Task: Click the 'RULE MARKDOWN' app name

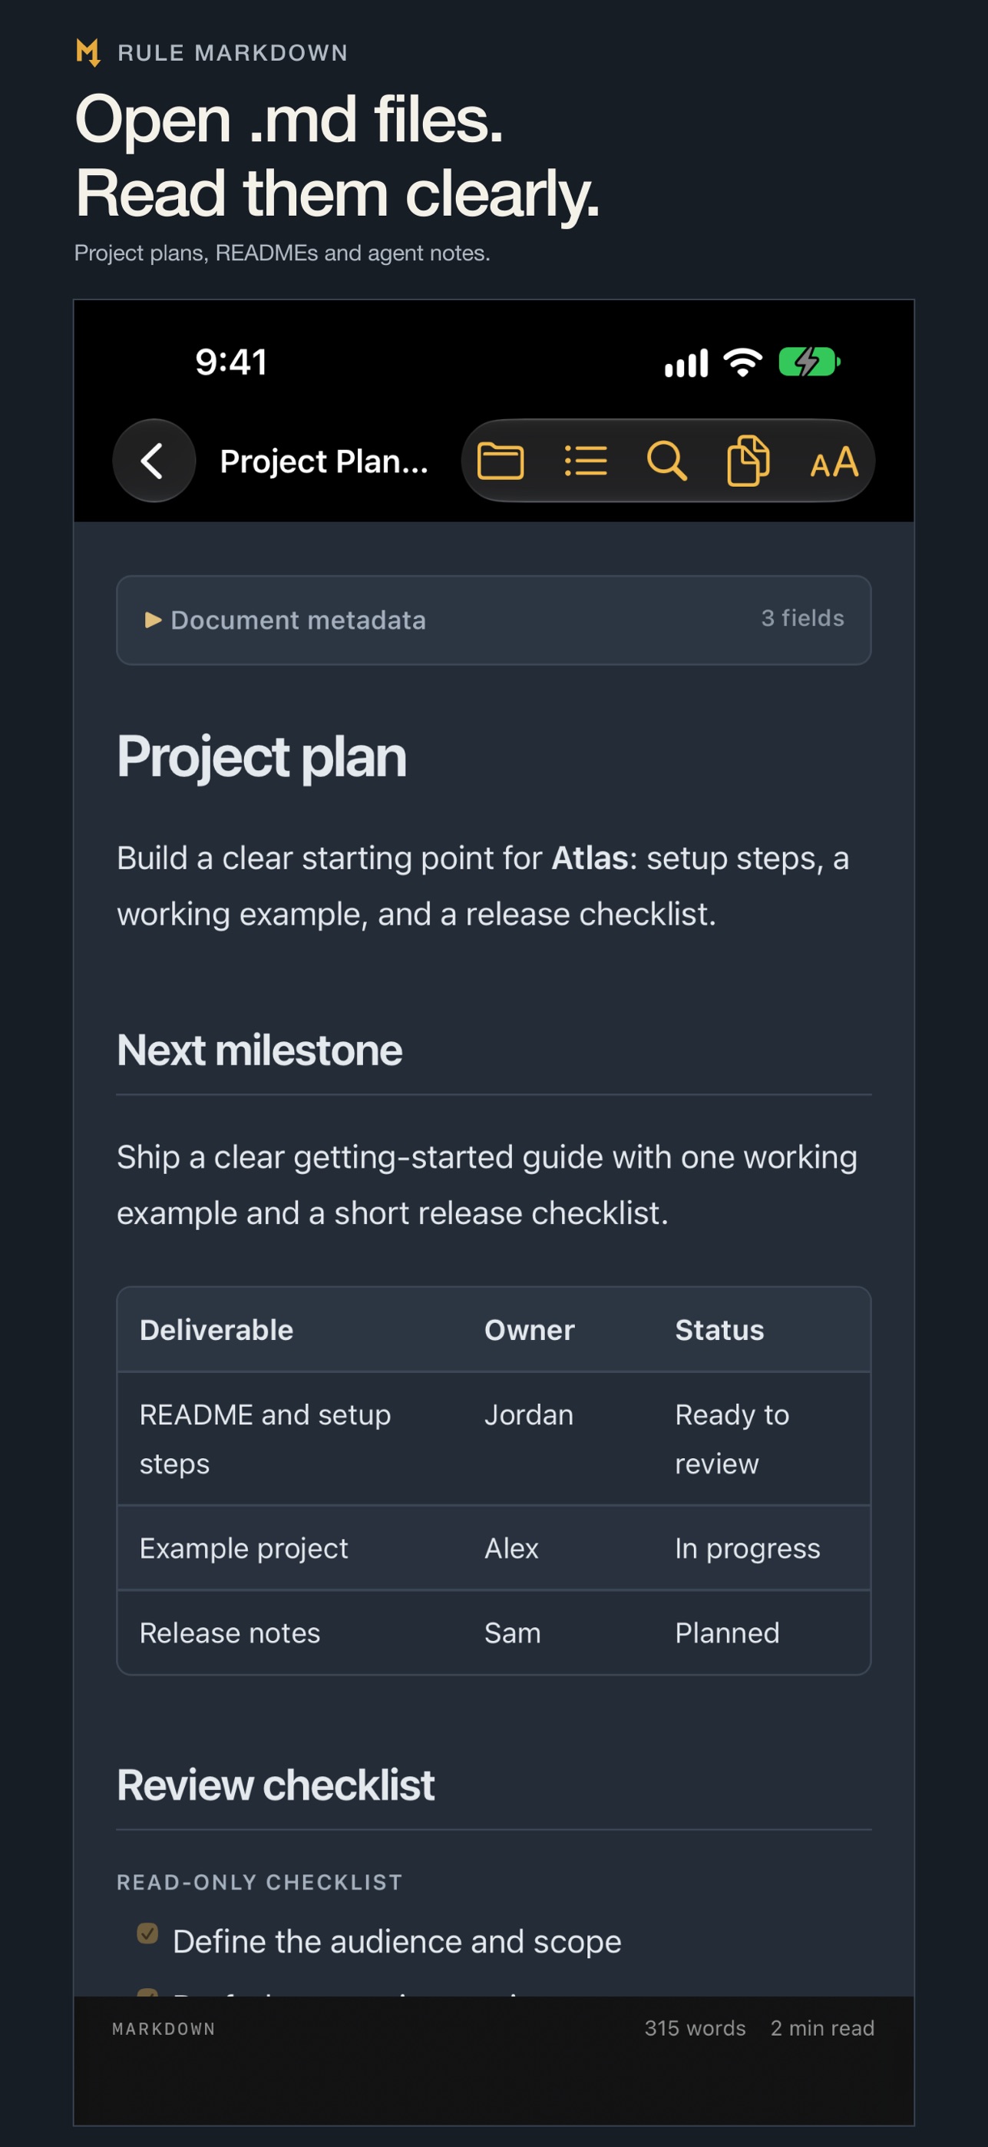Action: 233,52
